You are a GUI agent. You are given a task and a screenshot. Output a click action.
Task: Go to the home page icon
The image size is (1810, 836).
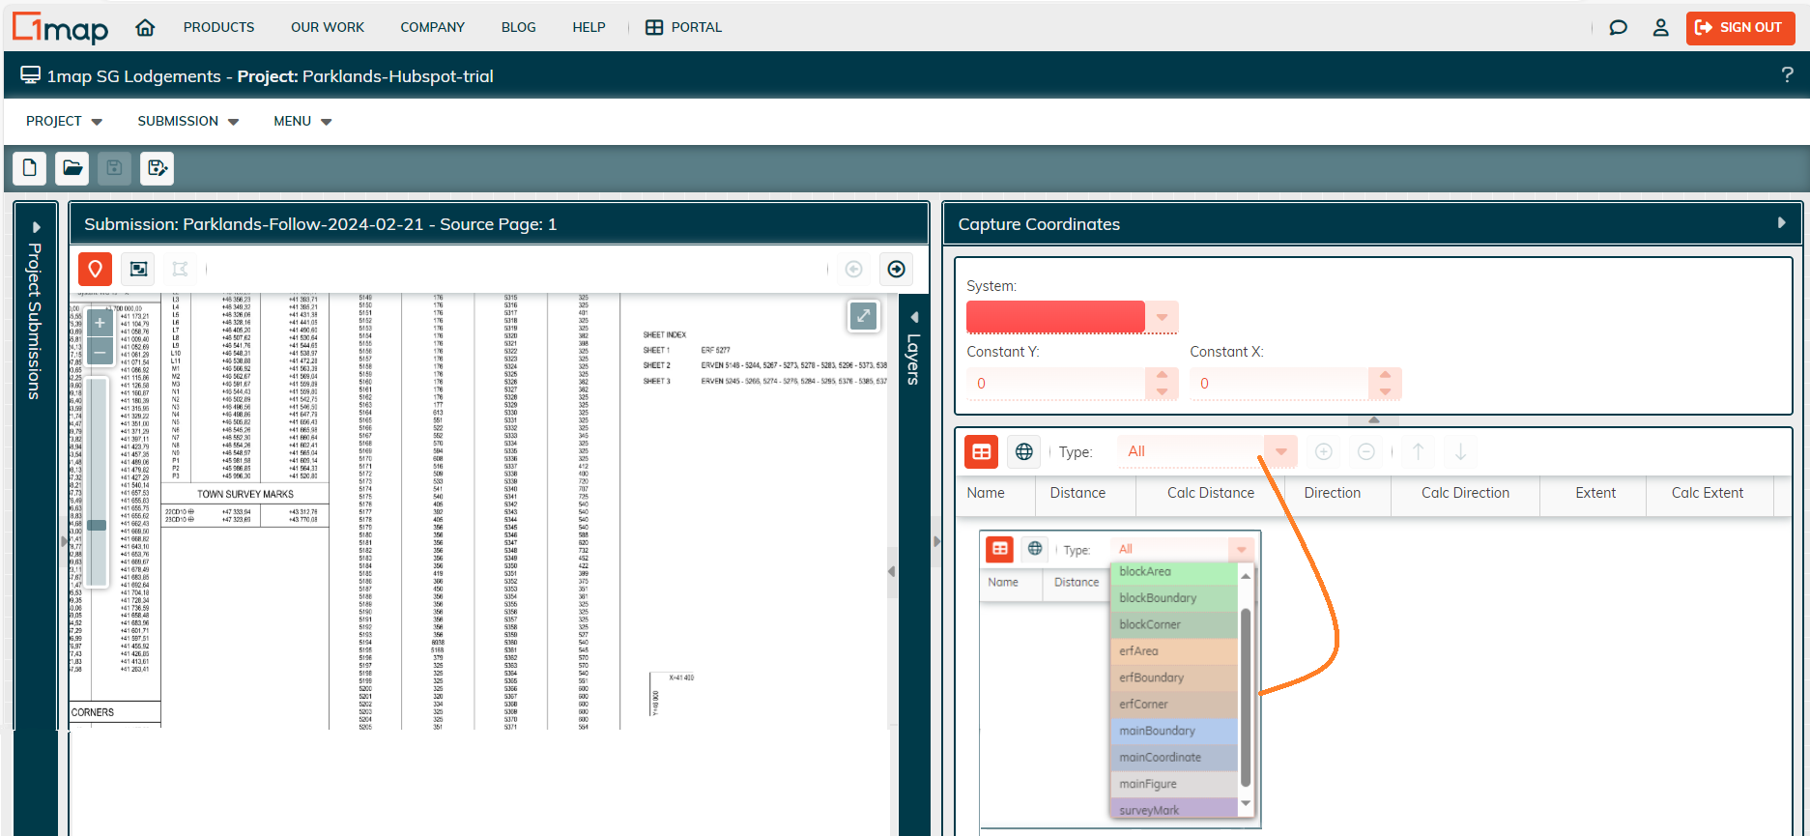coord(145,27)
